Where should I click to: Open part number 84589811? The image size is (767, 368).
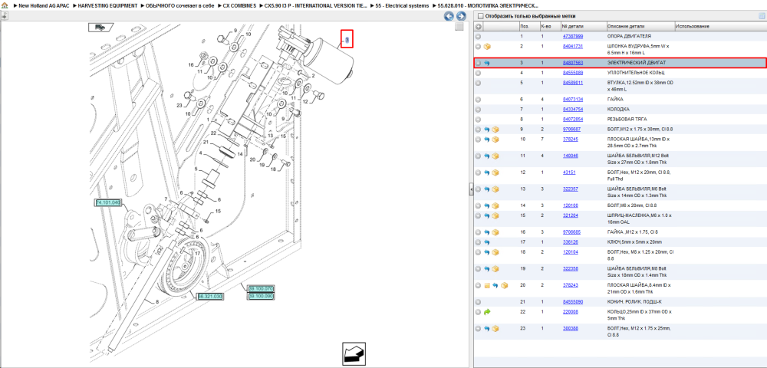click(x=573, y=83)
